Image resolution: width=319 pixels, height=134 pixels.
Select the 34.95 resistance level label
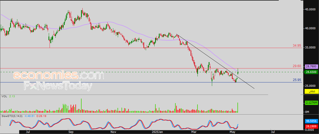[297, 46]
